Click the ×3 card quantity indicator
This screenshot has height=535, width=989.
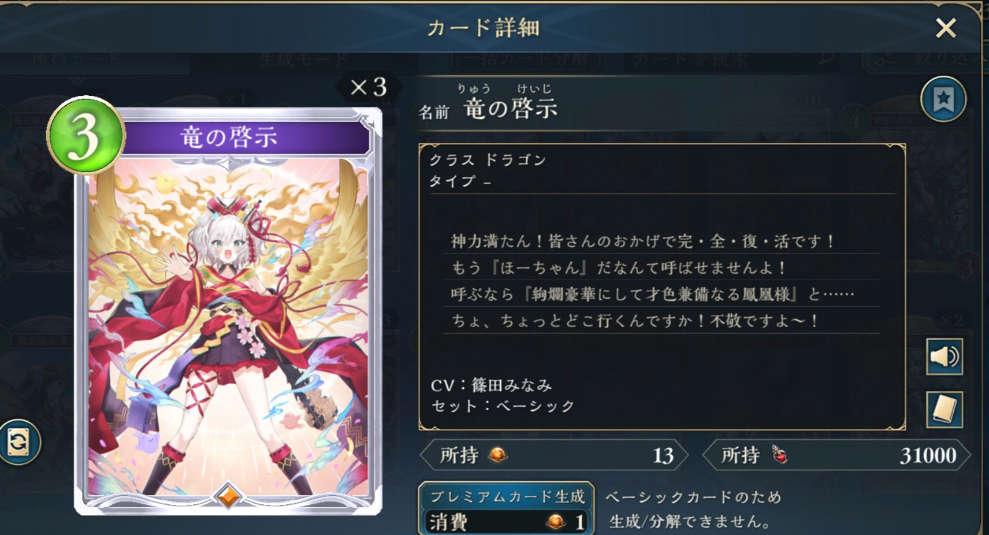(369, 87)
